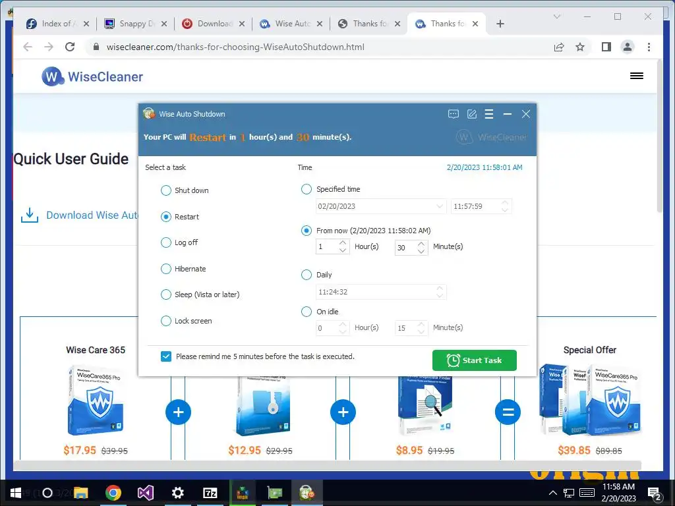Select Sleep (Vista or later) task
The width and height of the screenshot is (675, 506).
pos(165,295)
